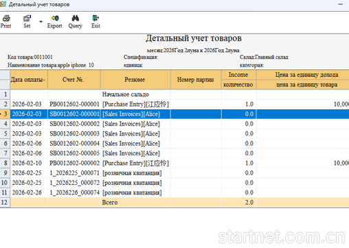Click the Sales Invoices [Alice] summary in row 7
The image size is (349, 248).
click(x=135, y=153)
